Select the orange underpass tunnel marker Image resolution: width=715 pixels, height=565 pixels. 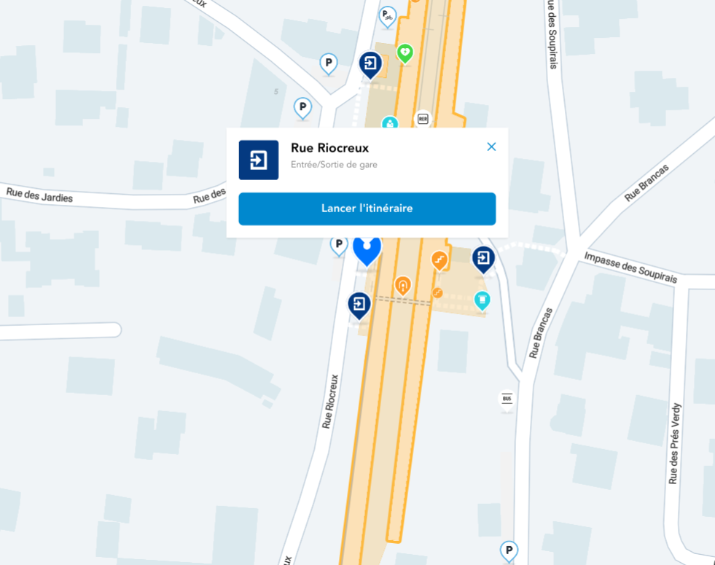(x=402, y=287)
